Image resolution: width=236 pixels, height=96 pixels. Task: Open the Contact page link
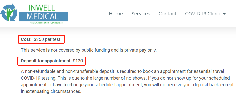point(167,14)
